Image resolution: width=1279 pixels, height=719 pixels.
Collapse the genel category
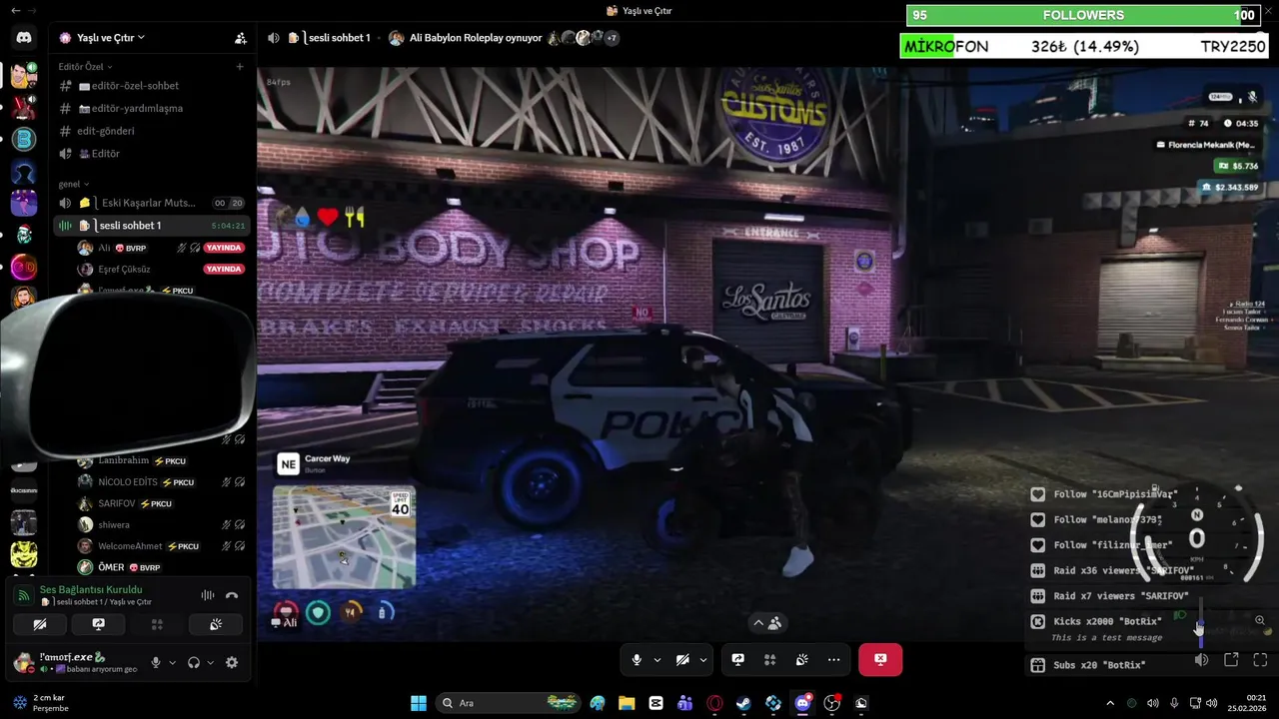pos(74,184)
